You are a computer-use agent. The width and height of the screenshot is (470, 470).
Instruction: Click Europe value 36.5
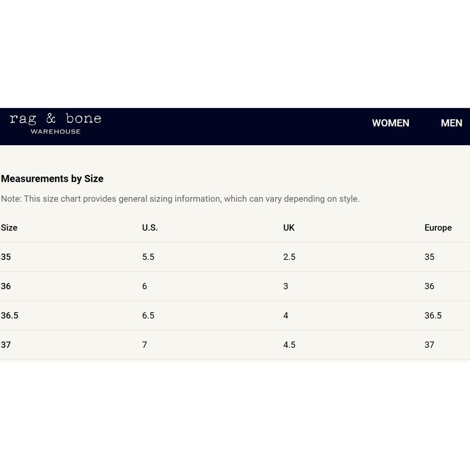433,315
